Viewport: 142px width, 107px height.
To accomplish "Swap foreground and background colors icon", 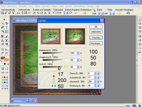I will pyautogui.click(x=1, y=61).
